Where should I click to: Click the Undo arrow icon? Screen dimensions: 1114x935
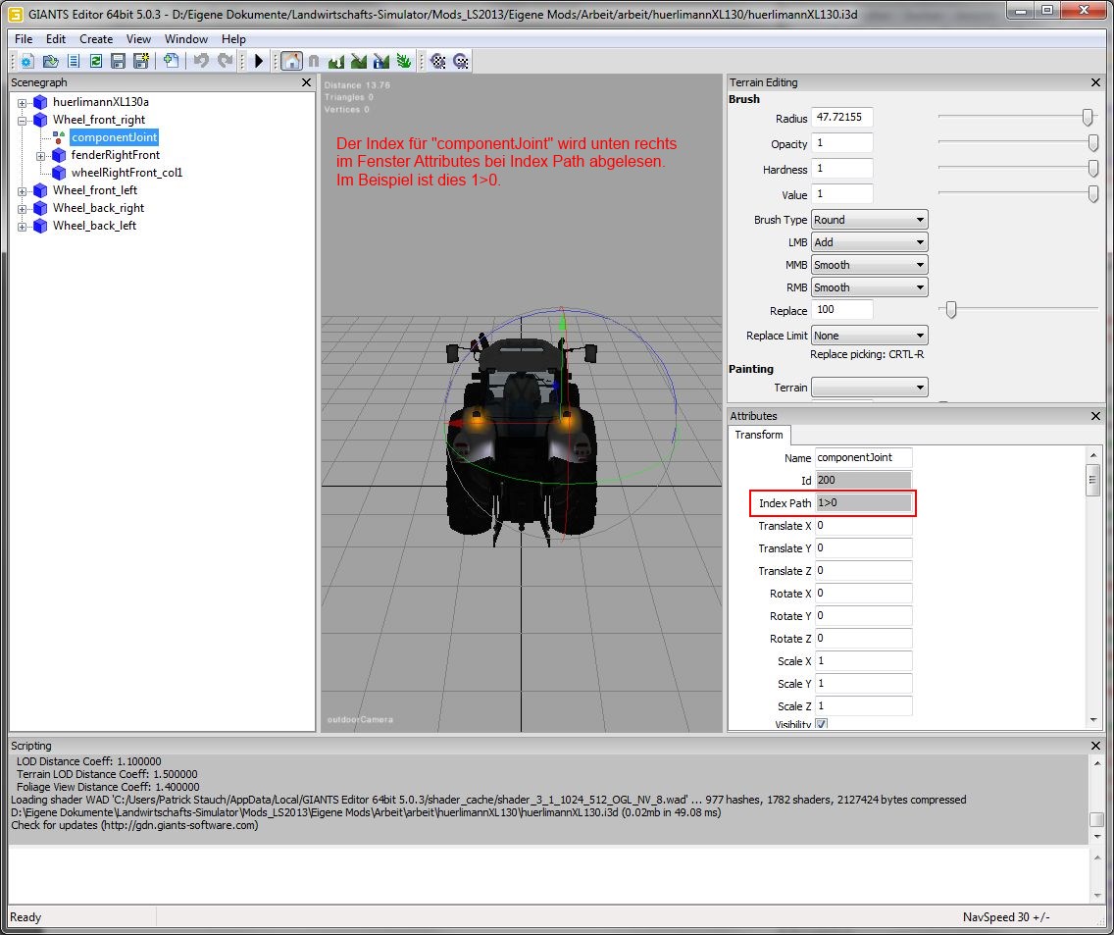pyautogui.click(x=201, y=61)
